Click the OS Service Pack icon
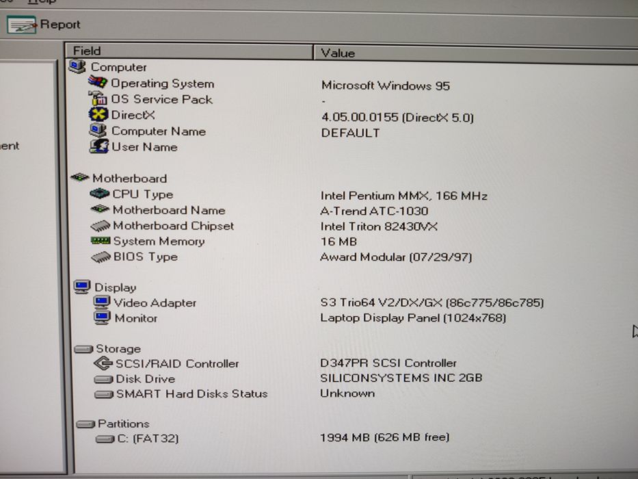The width and height of the screenshot is (638, 479). (x=98, y=98)
